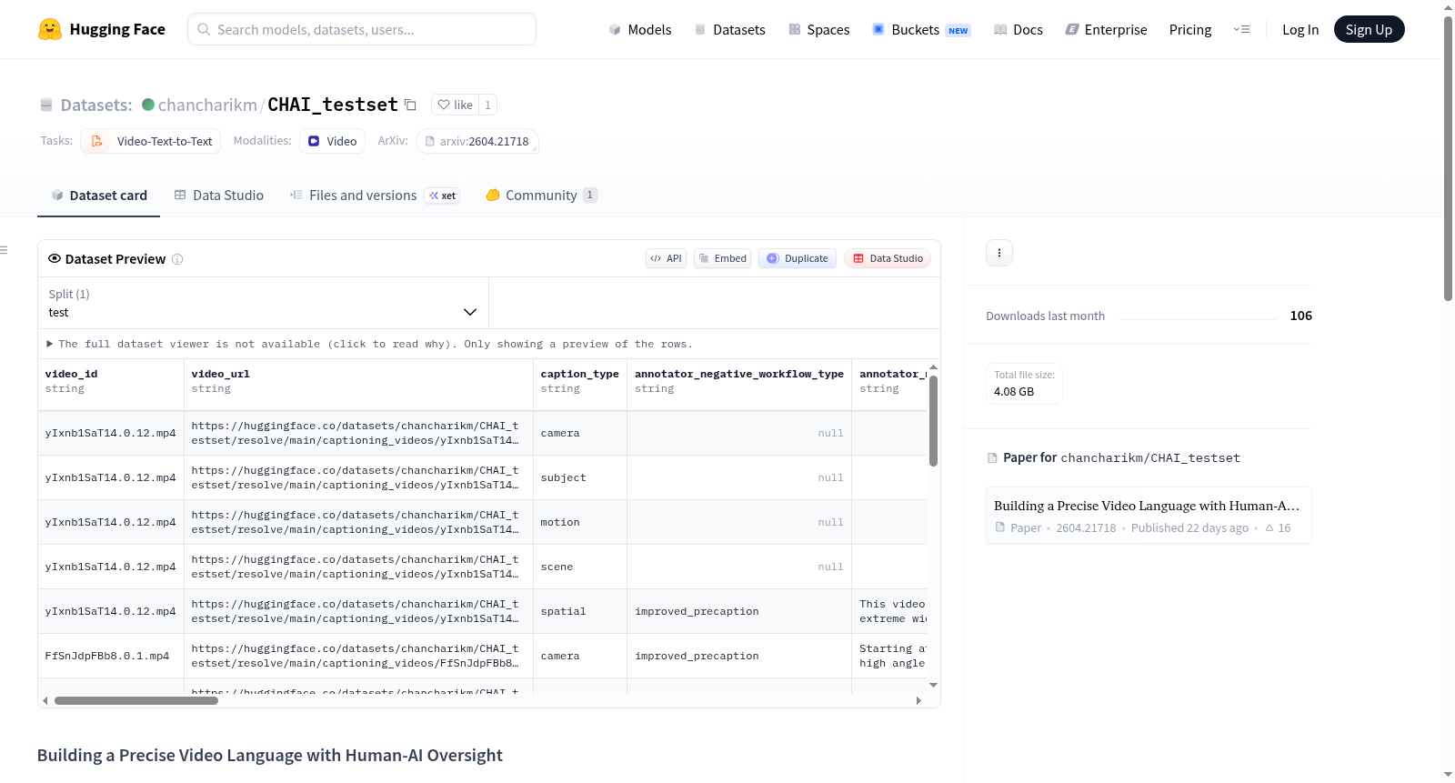This screenshot has height=783, width=1455.
Task: Open the Pricing page
Action: click(1190, 29)
